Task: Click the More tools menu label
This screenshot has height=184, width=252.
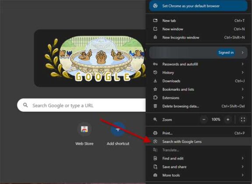Action: click(x=171, y=175)
